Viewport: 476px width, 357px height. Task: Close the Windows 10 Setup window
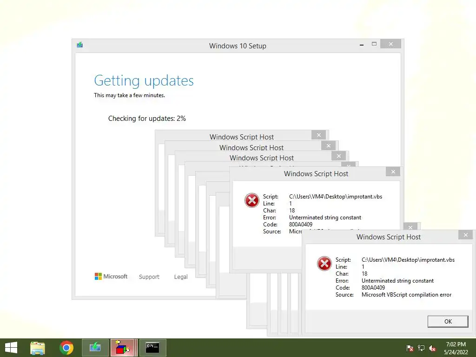tap(390, 44)
